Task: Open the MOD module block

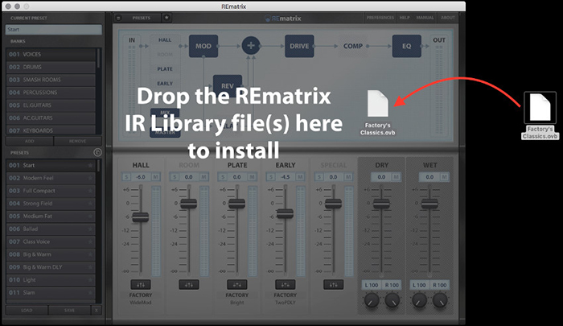Action: pos(203,46)
